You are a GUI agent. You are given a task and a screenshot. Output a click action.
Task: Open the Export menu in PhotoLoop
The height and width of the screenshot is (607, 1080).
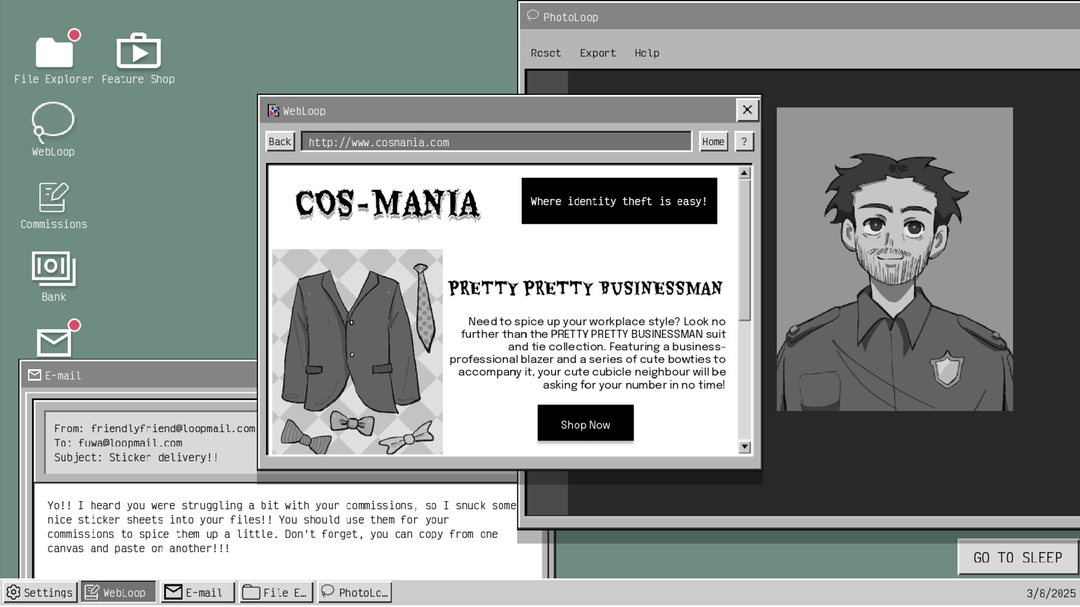tap(597, 52)
